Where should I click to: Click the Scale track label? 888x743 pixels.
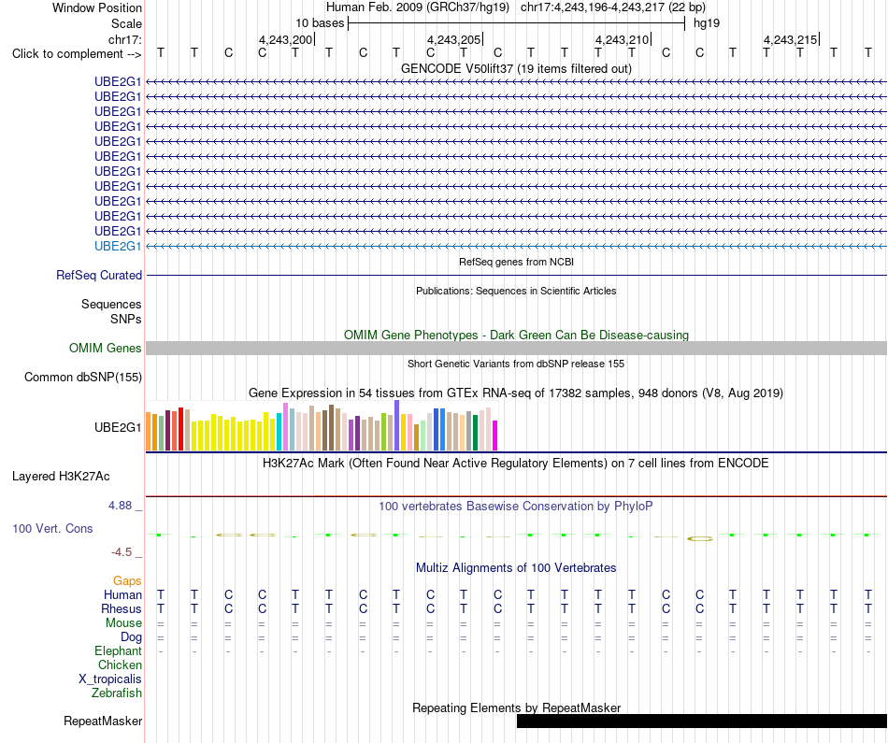(126, 23)
